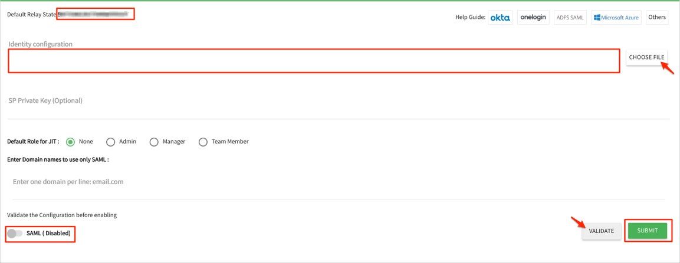Open the OneLogin help guide
This screenshot has width=680, height=263.
point(533,18)
